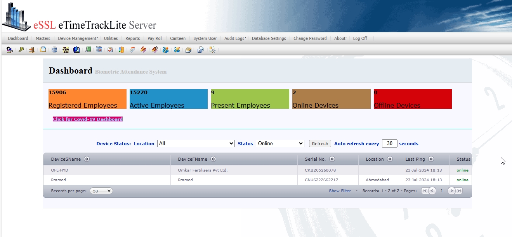512x237 pixels.
Task: Open the Pay Roll menu
Action: click(155, 38)
